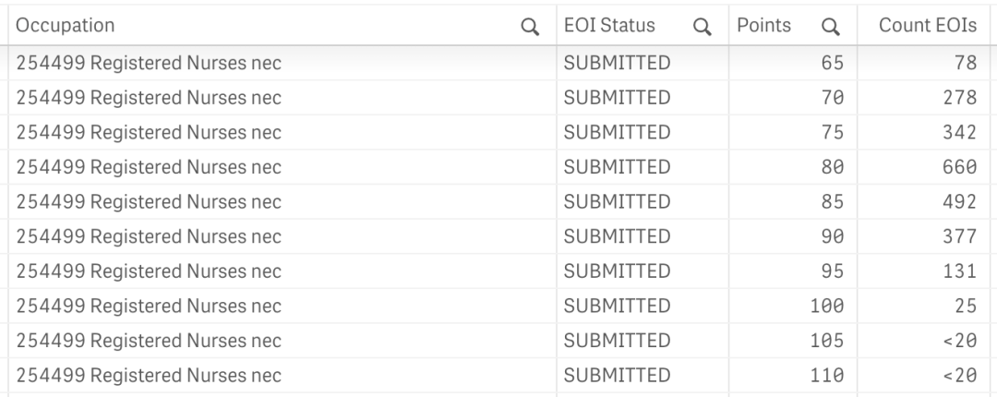997x397 pixels.
Task: Click the count value 78
Action: (966, 63)
